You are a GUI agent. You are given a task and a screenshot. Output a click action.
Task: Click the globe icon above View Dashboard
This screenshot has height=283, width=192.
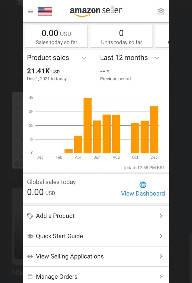point(143,185)
